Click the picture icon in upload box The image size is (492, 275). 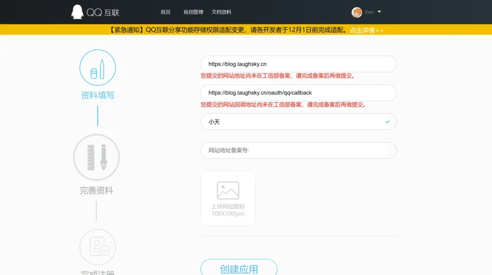pyautogui.click(x=228, y=191)
